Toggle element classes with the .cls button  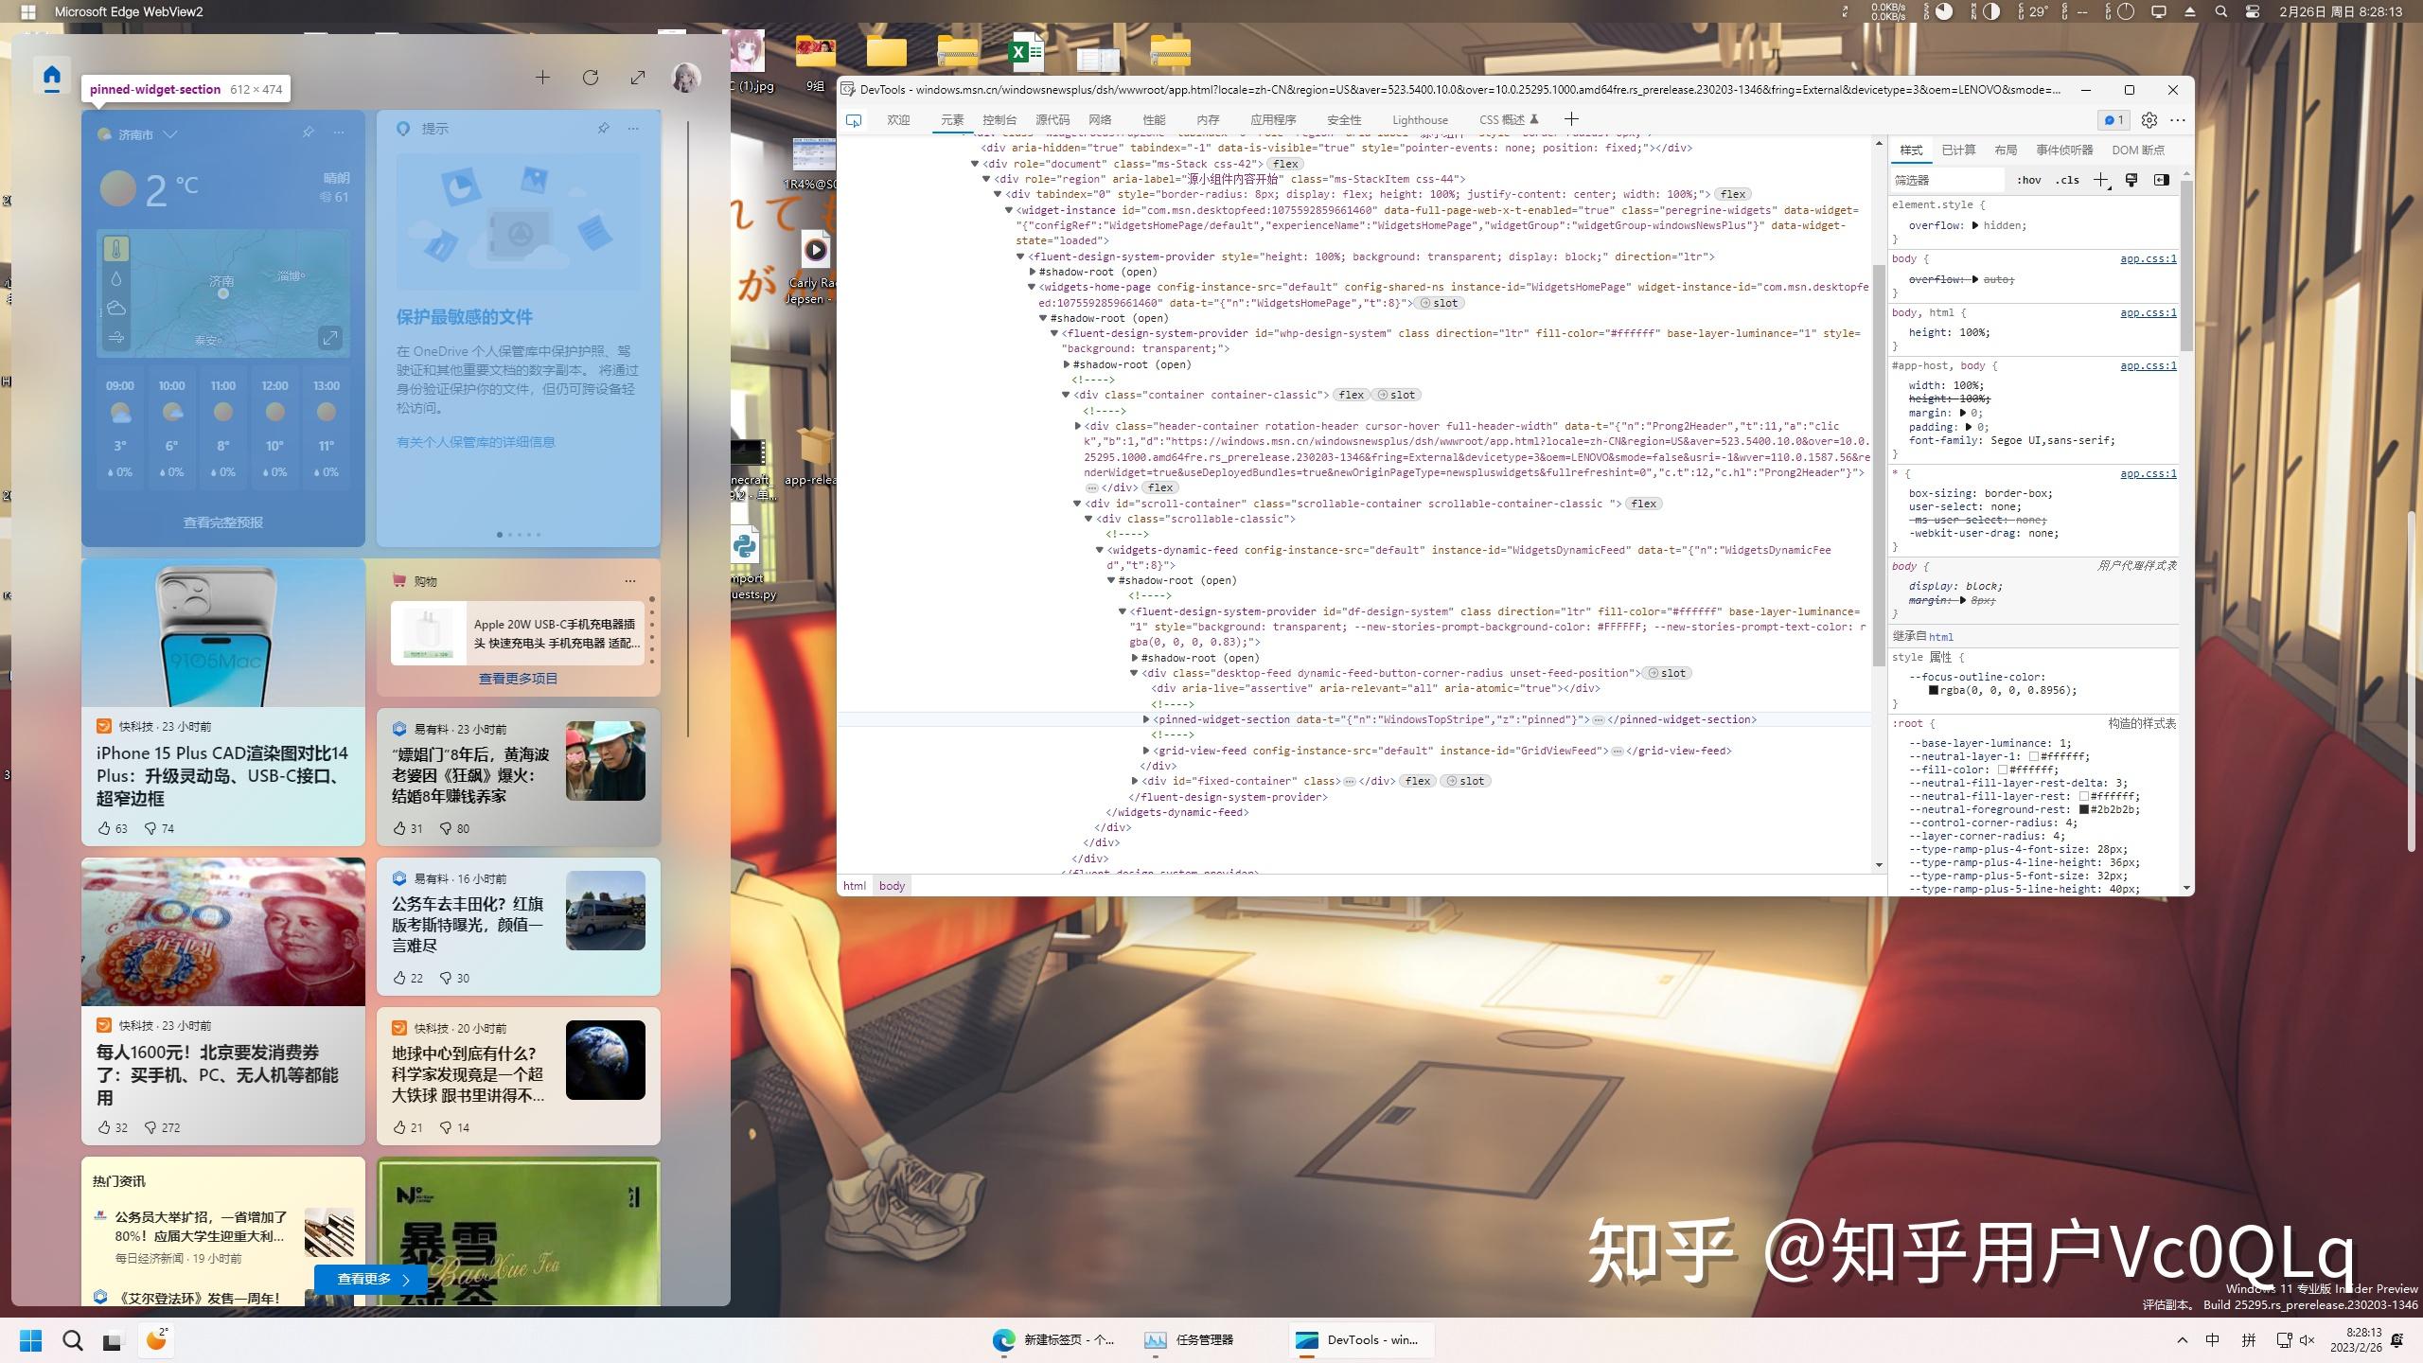(2069, 180)
